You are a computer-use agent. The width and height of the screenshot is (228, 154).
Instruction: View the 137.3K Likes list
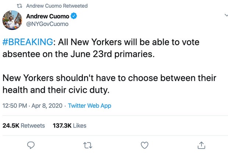pos(70,125)
